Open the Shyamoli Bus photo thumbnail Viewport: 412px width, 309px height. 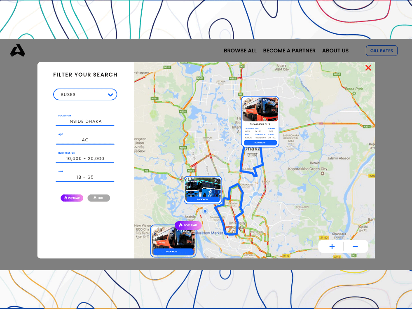(260, 110)
